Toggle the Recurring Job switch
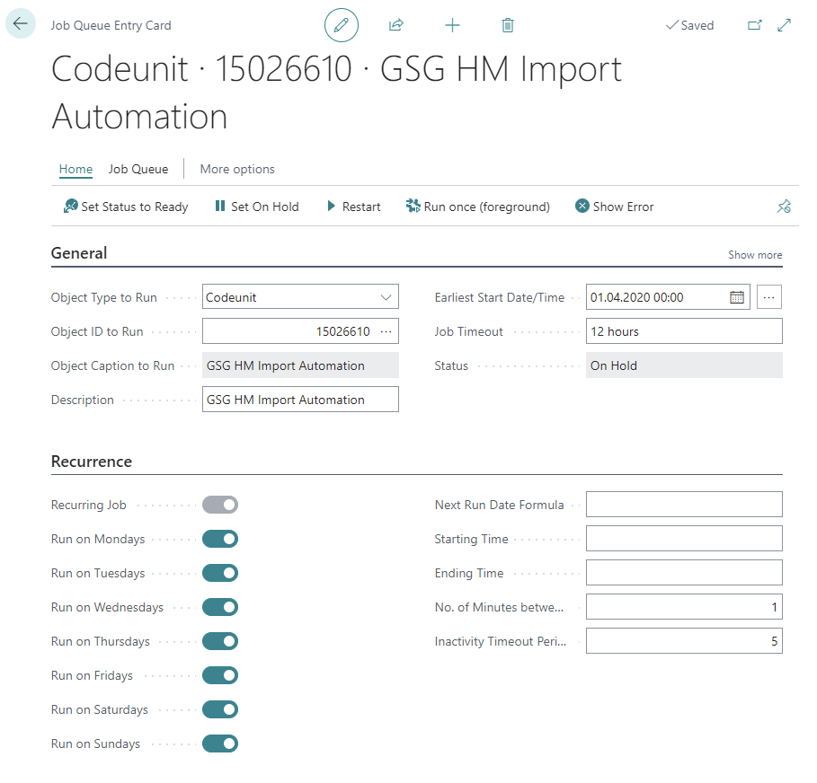Viewport: 817px width, 783px height. click(x=220, y=505)
